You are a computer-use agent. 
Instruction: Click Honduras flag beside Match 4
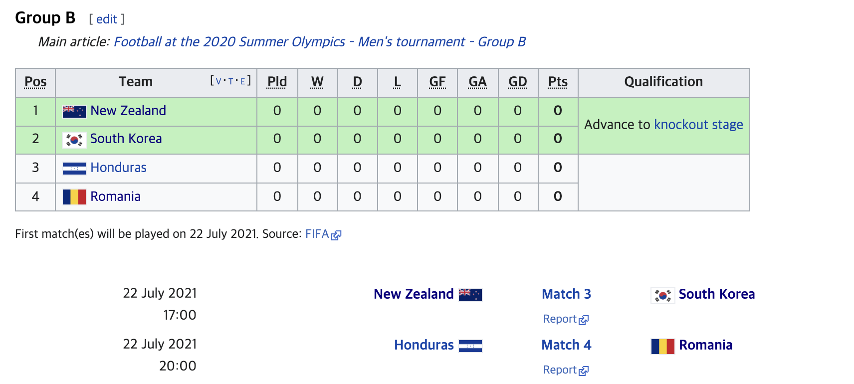coord(470,346)
